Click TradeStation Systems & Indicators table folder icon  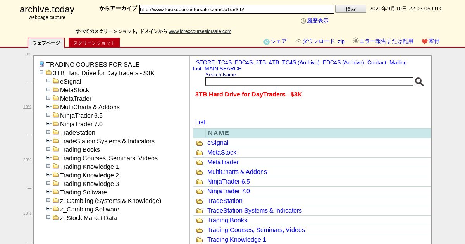(x=200, y=211)
